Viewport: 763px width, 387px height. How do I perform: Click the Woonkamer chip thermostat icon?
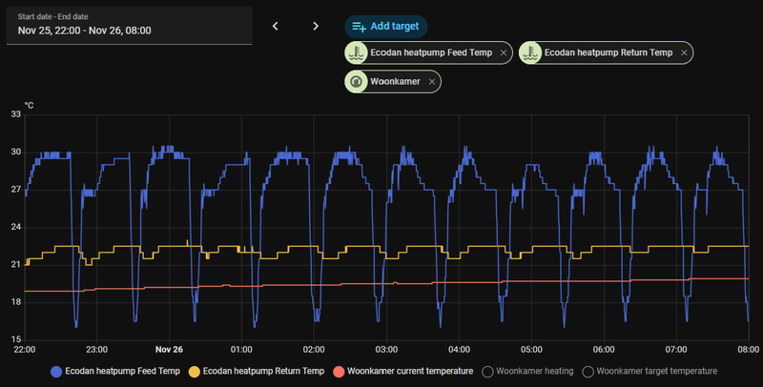(x=356, y=82)
